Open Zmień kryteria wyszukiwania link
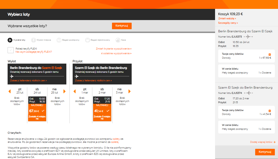This screenshot has height=159, width=278. pyautogui.click(x=114, y=49)
